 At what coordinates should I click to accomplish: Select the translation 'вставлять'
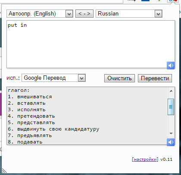point(31,103)
